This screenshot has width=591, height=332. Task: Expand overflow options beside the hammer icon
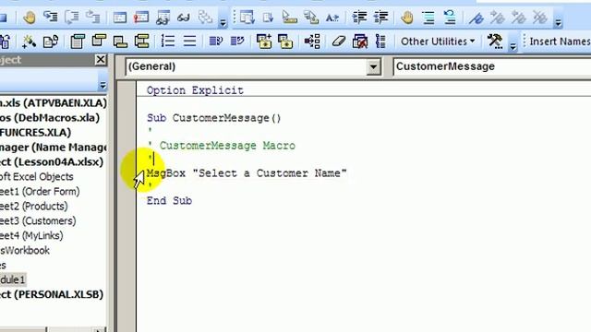pyautogui.click(x=513, y=46)
